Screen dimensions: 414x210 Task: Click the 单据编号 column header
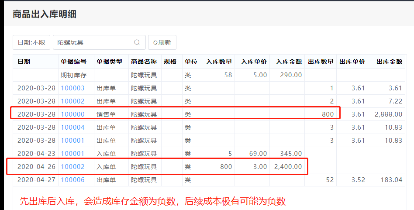tap(73, 62)
